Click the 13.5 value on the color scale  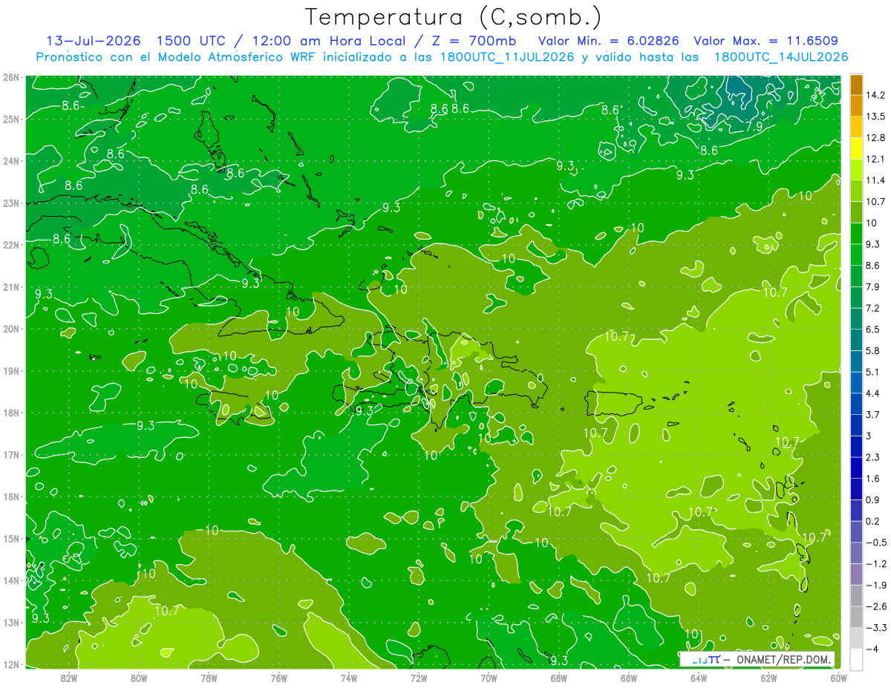876,117
